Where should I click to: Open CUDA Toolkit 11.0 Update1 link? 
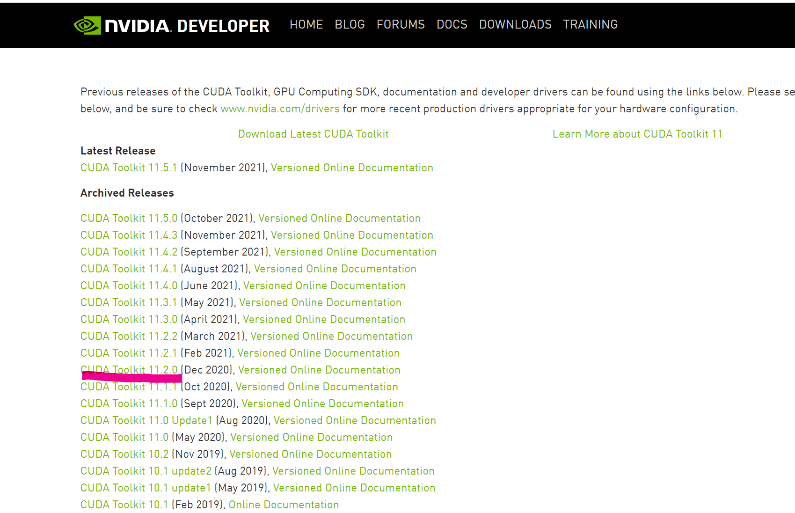(x=146, y=420)
